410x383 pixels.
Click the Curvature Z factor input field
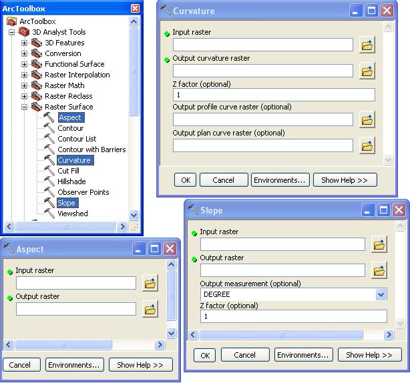point(274,95)
